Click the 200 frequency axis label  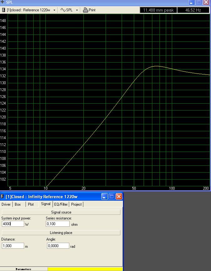[x=206, y=188]
